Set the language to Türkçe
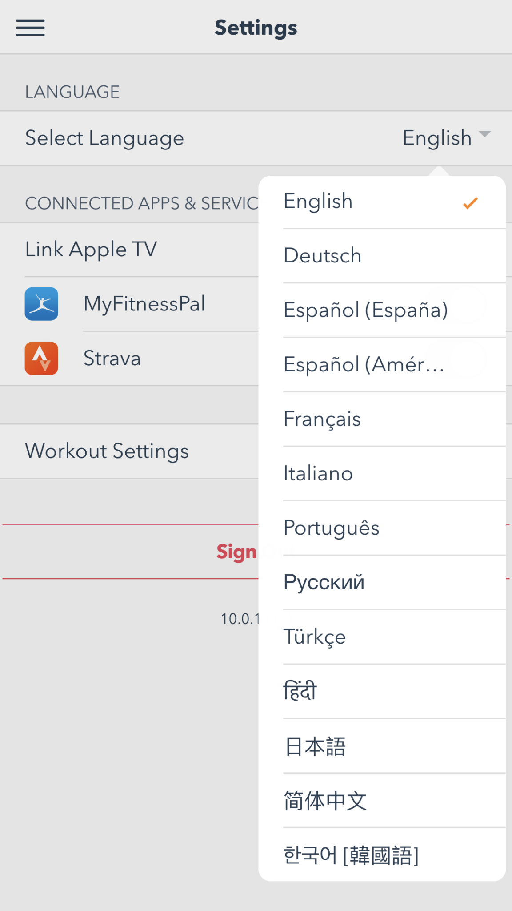This screenshot has height=911, width=512. coord(315,637)
